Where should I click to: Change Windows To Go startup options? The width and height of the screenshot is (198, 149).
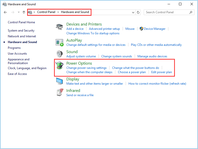pos(93,33)
